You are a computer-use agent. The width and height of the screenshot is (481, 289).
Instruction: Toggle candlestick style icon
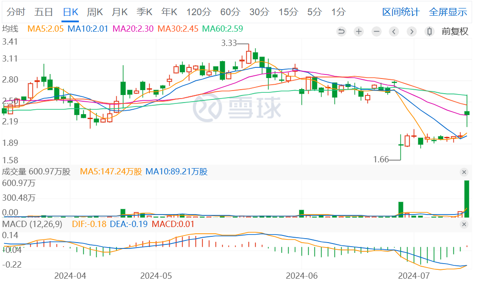point(429,31)
